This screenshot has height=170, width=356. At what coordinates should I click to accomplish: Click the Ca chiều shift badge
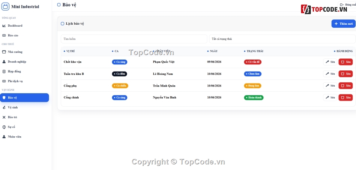click(120, 86)
